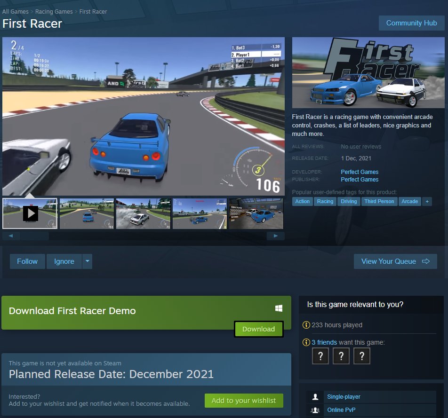The width and height of the screenshot is (448, 418).
Task: Open the second screenshot thumbnail with blue car
Action: pyautogui.click(x=87, y=213)
